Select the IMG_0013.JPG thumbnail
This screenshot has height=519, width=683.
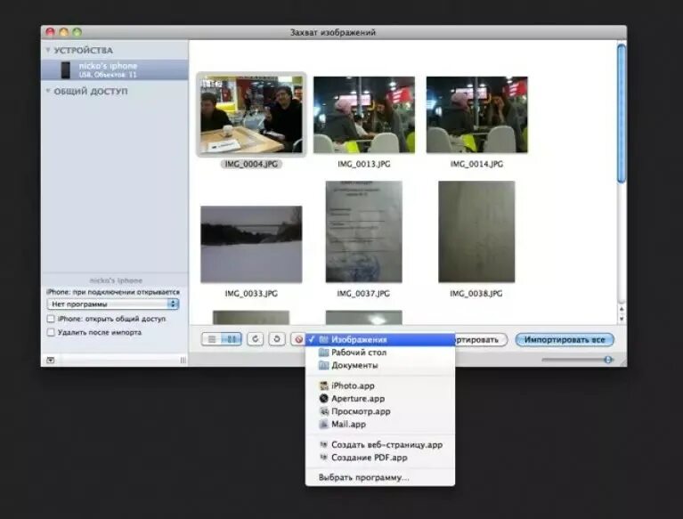[364, 115]
